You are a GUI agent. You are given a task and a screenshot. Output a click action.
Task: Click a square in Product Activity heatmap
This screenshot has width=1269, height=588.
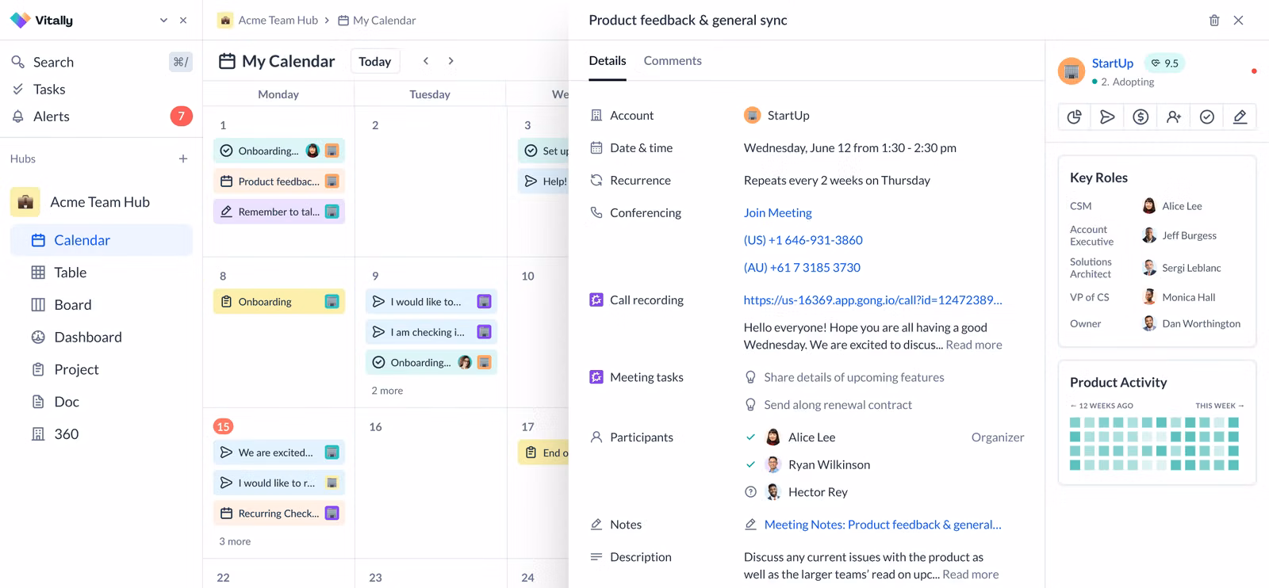[x=1075, y=422]
